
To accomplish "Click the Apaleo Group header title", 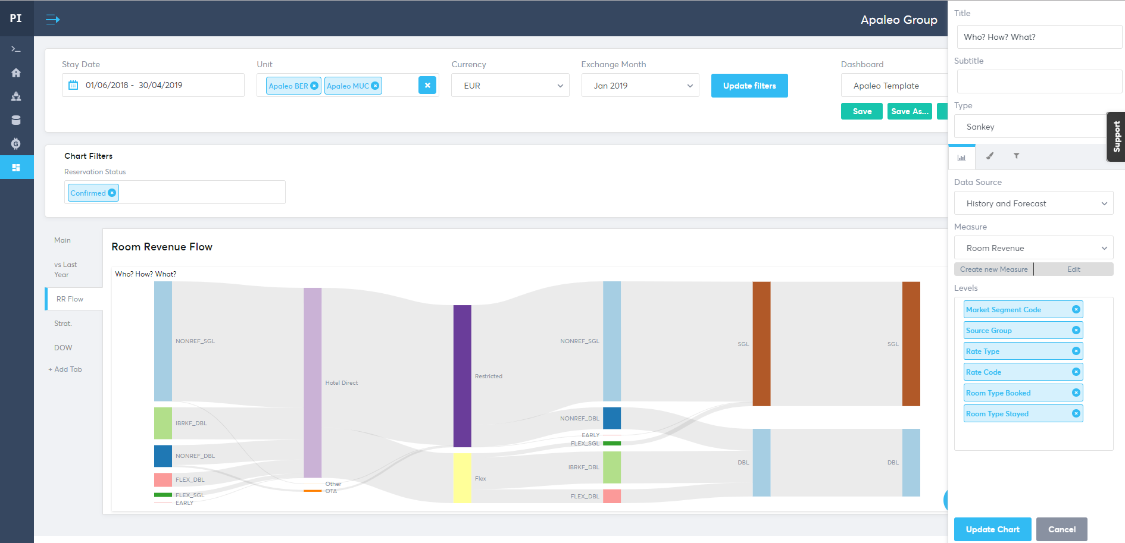I will pos(899,20).
